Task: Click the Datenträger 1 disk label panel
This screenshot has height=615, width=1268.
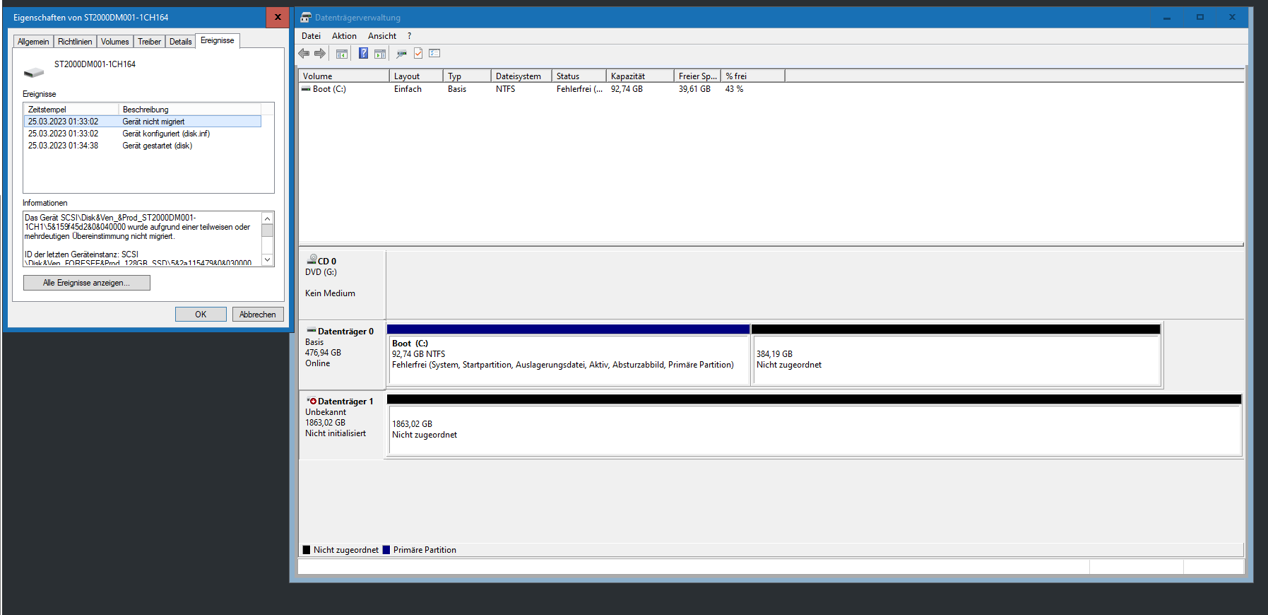Action: (x=342, y=425)
